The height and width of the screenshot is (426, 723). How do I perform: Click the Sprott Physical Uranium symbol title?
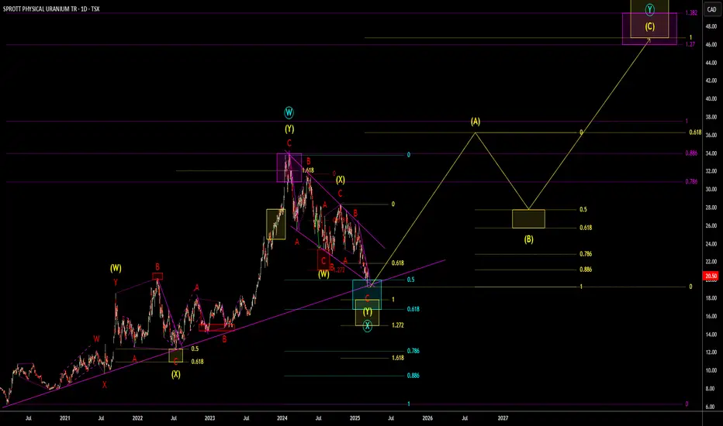click(x=51, y=9)
